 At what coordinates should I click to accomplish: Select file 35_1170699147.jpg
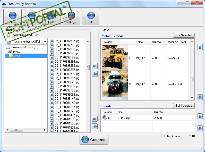click(x=67, y=99)
